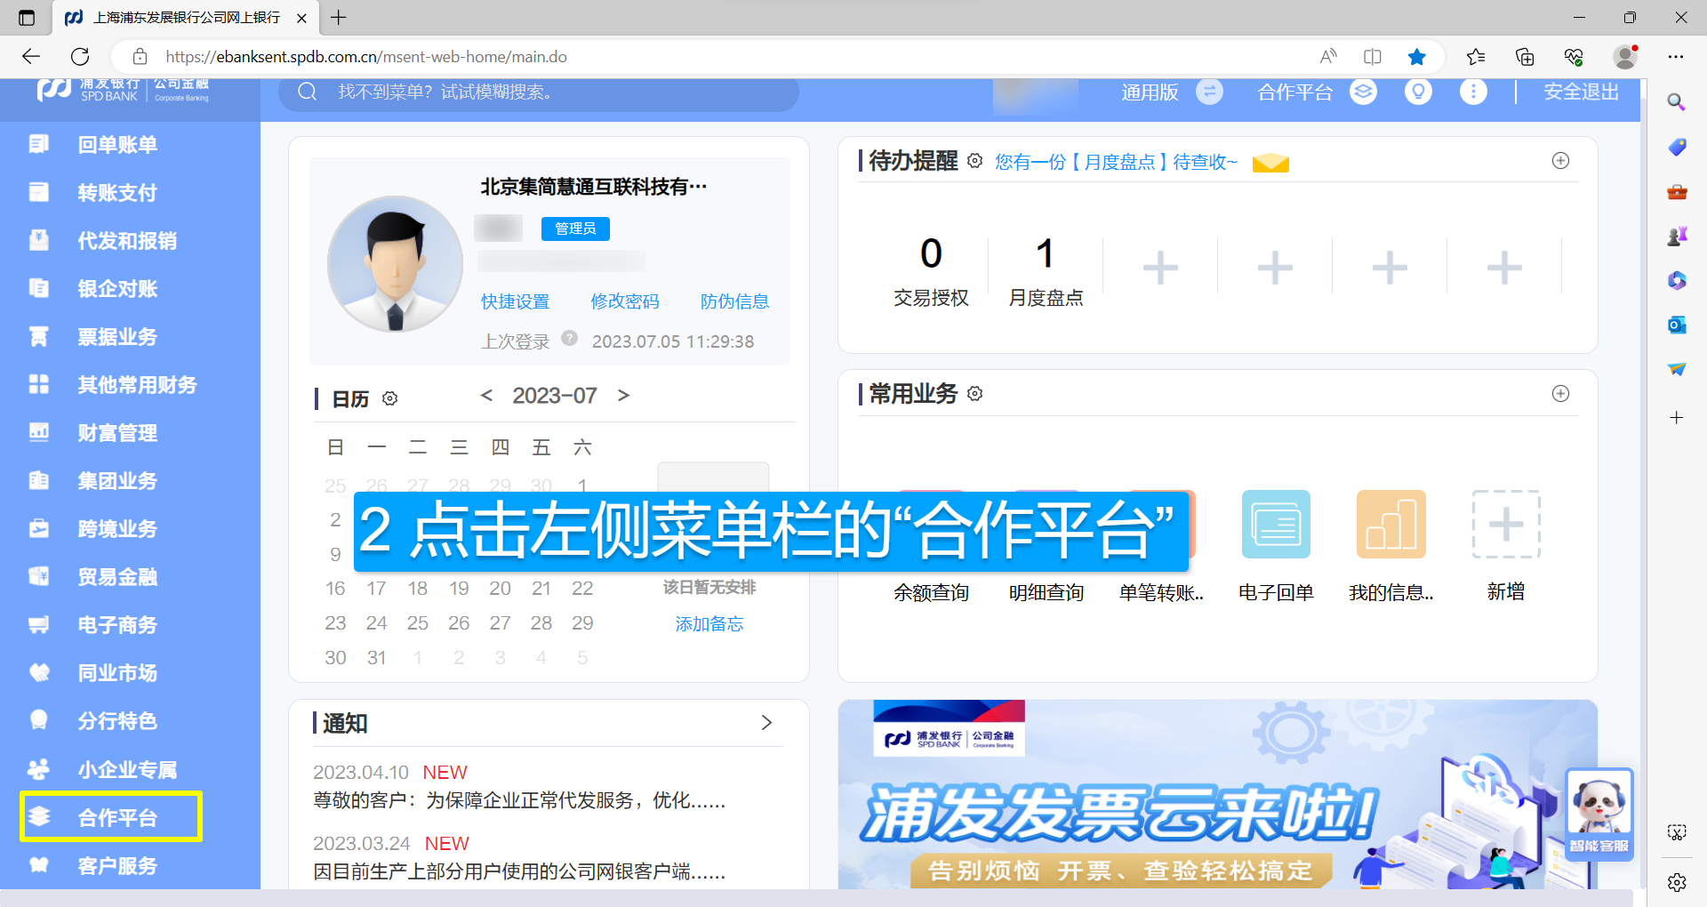This screenshot has width=1707, height=907.
Task: Focus the fuzzy menu search field
Action: click(539, 92)
